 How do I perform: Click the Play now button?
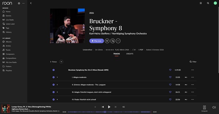[96, 41]
